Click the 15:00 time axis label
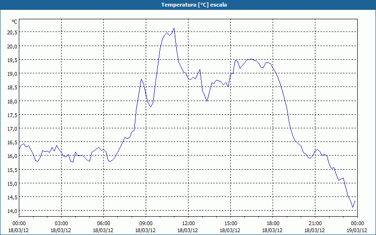Screen dimensions: 376x235 [230, 224]
